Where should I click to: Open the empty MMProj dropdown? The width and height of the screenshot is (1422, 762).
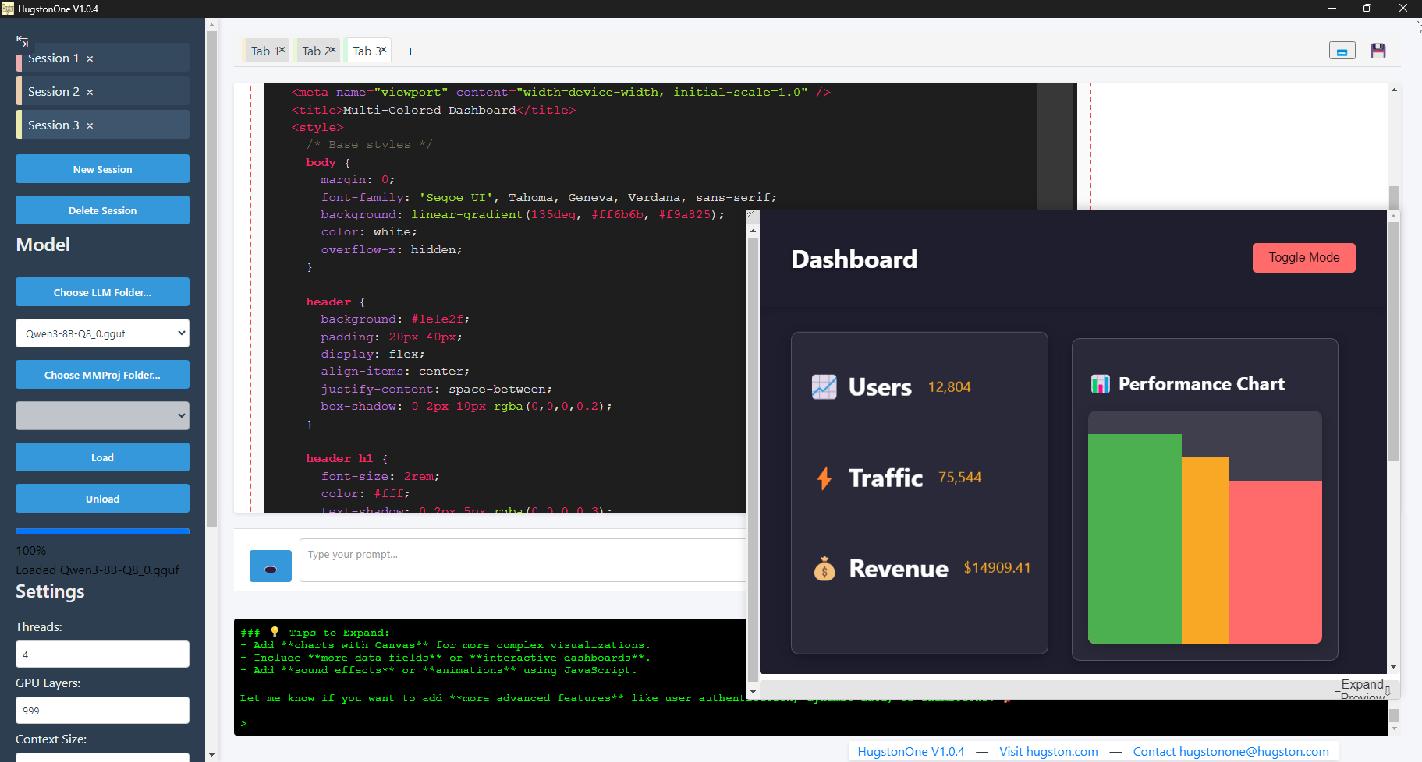pyautogui.click(x=102, y=416)
